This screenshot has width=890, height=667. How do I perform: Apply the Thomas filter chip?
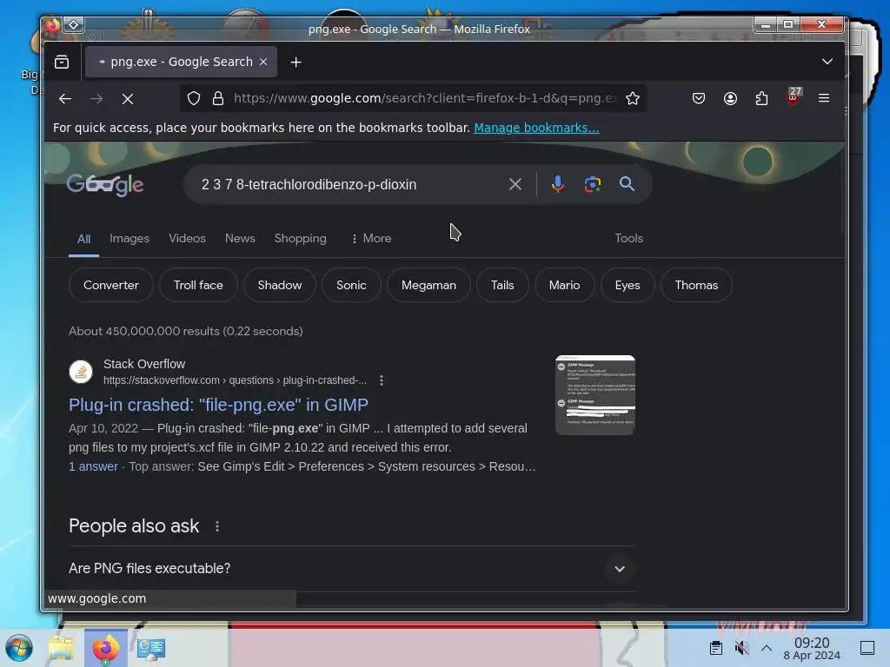696,285
